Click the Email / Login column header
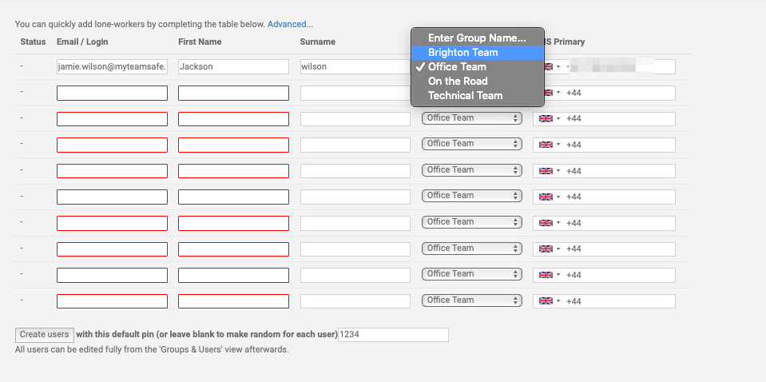Viewport: 766px width, 382px height. coord(82,42)
